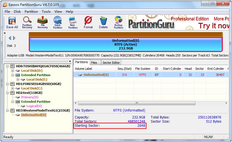The image size is (232, 142).
Task: Click the PartitionGuru title bar app icon
Action: [x=5, y=5]
